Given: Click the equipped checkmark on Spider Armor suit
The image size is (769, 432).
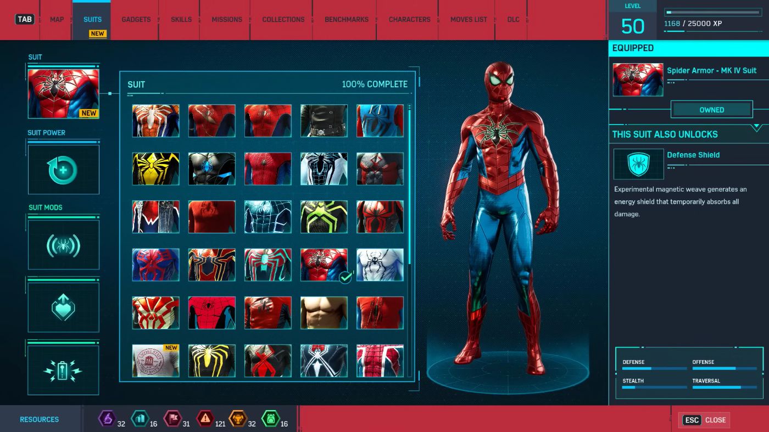Looking at the screenshot, I should tap(346, 277).
